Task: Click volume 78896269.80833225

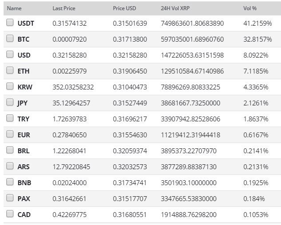Action: coord(190,87)
